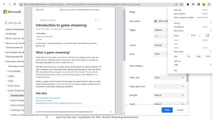Click the filter icon beside Filter by title
Image resolution: width=220 pixels, height=129 pixels.
6,23
